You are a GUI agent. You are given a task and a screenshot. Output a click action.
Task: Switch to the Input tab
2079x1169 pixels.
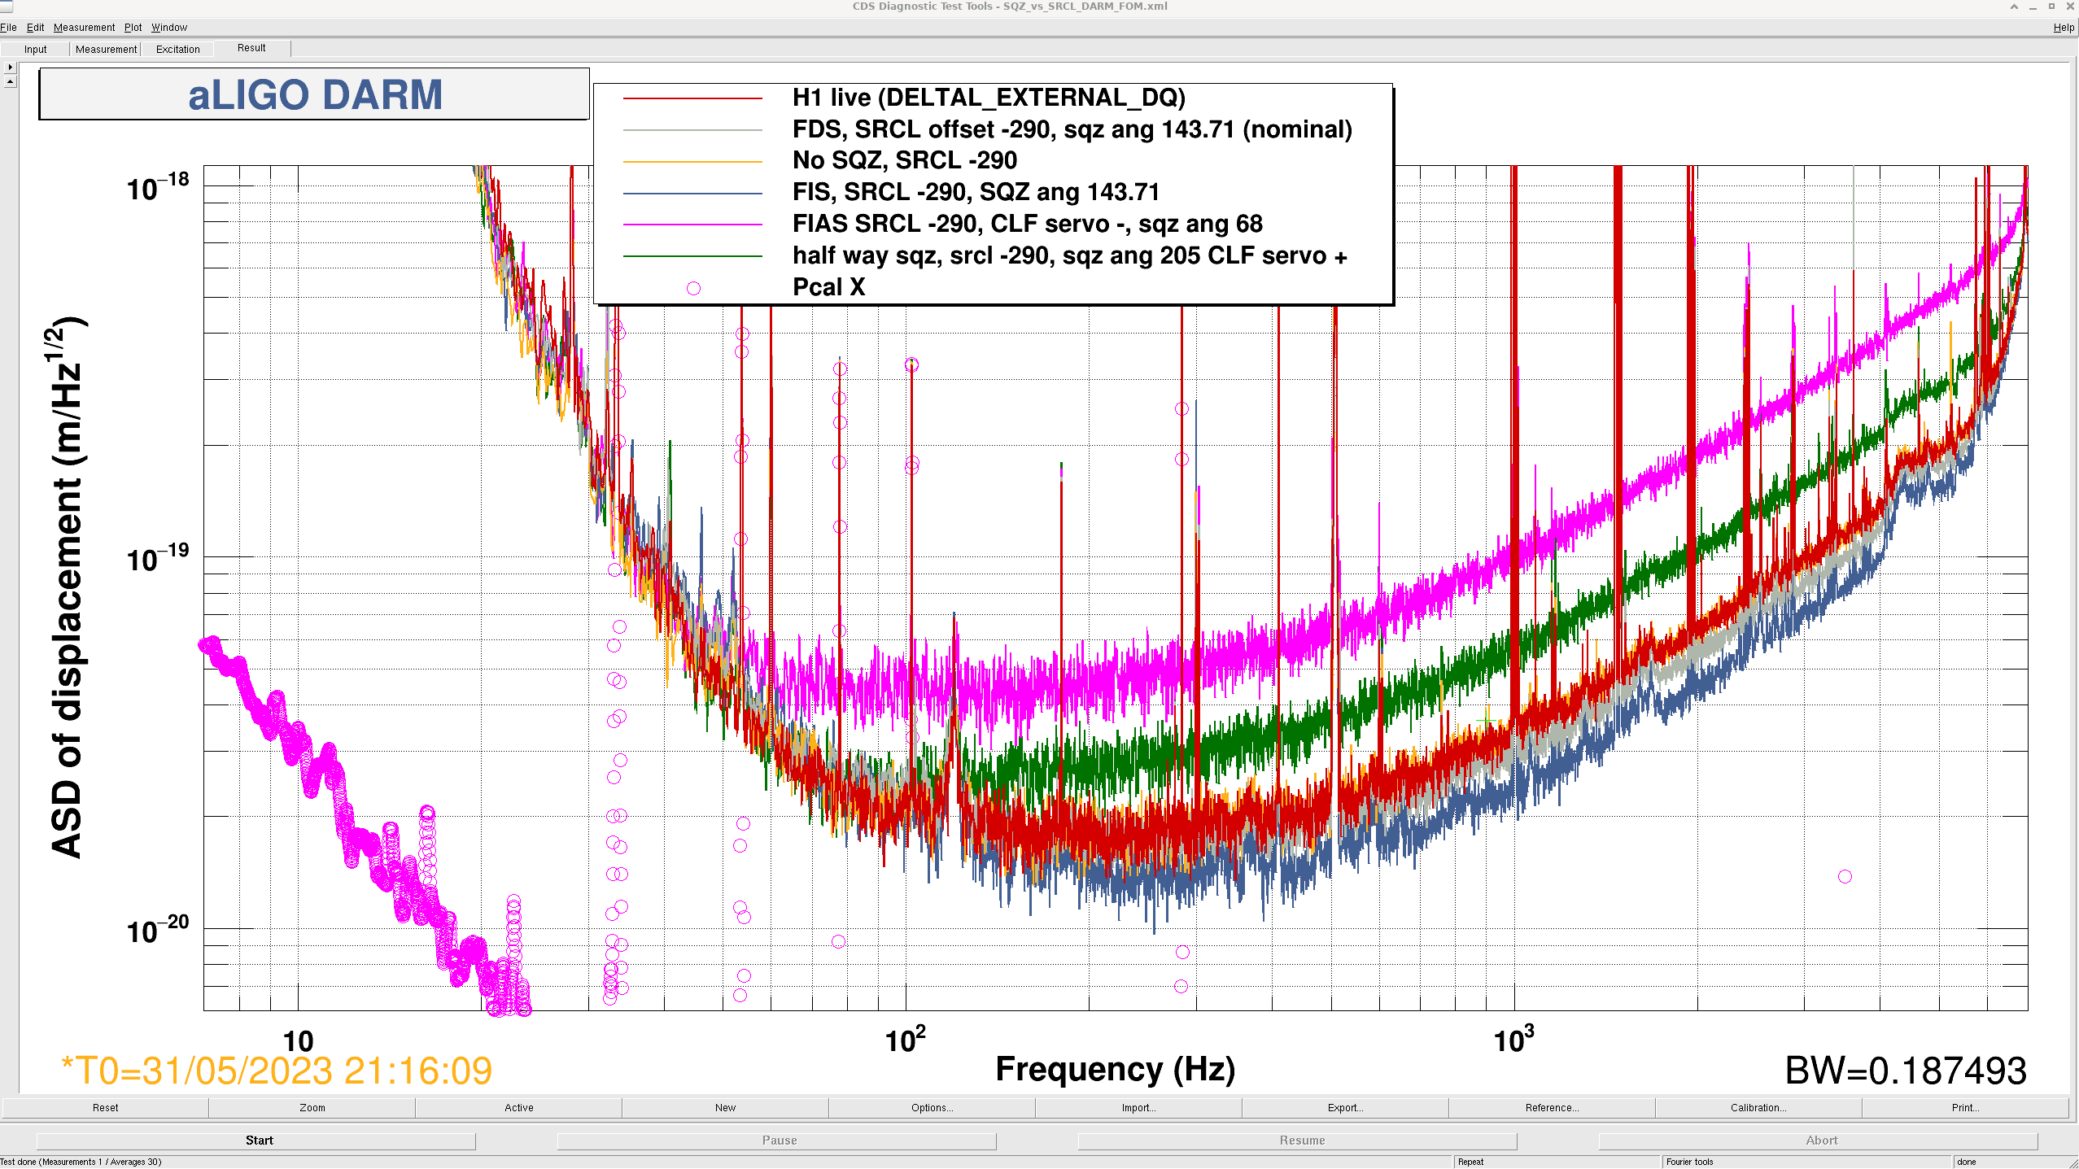[35, 49]
